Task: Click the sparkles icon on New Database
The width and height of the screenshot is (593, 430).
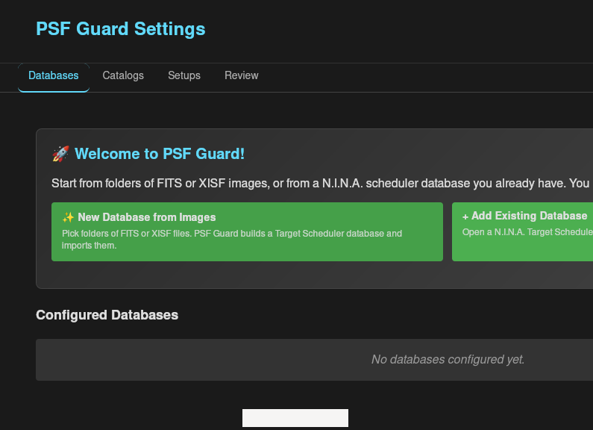Action: [x=68, y=217]
